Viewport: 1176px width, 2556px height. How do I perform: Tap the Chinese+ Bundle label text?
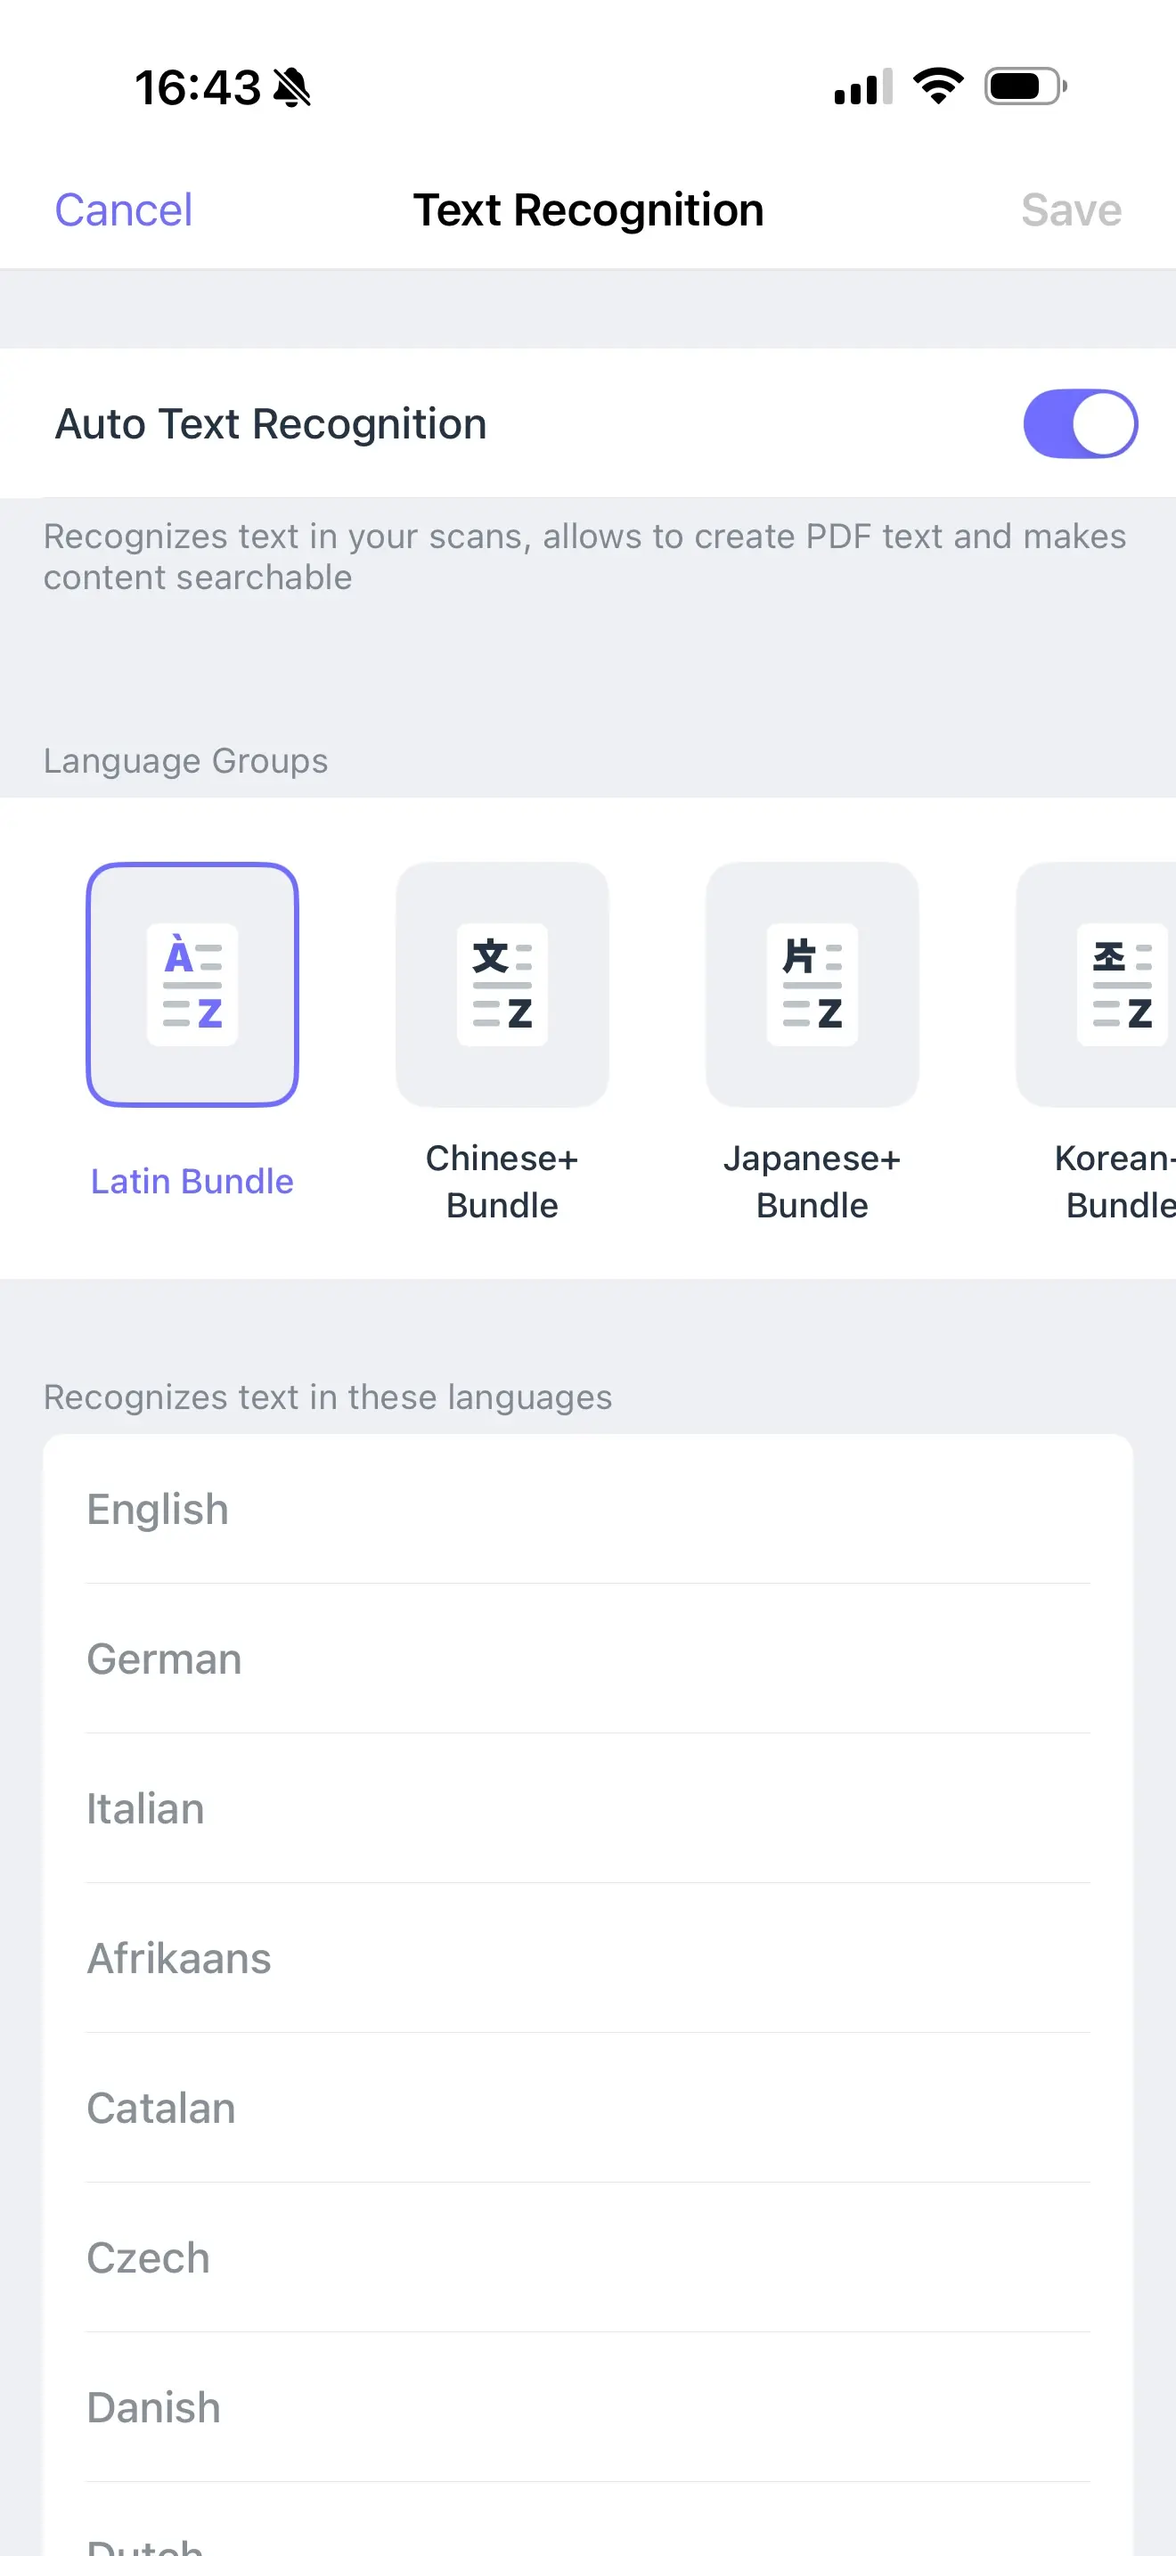coord(502,1182)
